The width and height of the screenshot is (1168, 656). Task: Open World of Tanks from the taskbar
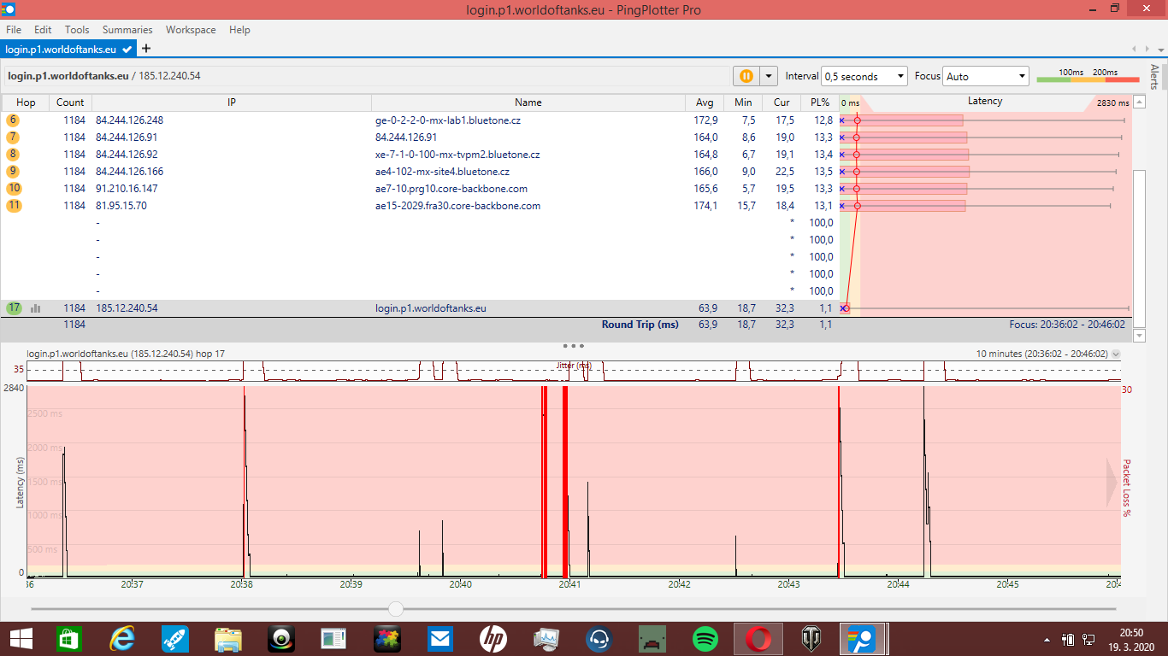click(x=811, y=639)
